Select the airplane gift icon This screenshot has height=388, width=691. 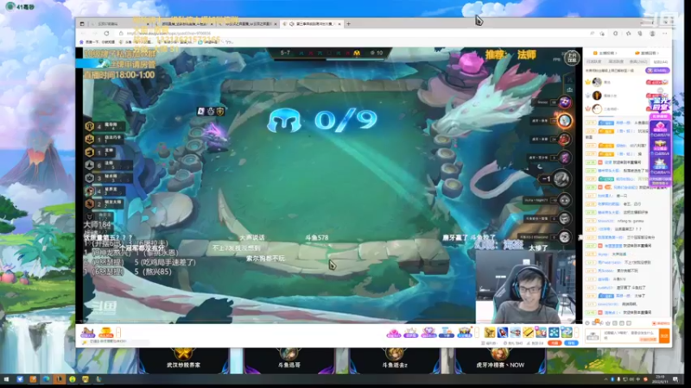coord(515,332)
